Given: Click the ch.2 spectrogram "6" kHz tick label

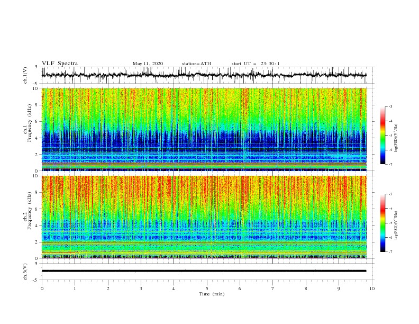Looking at the screenshot, I should click(37, 209).
